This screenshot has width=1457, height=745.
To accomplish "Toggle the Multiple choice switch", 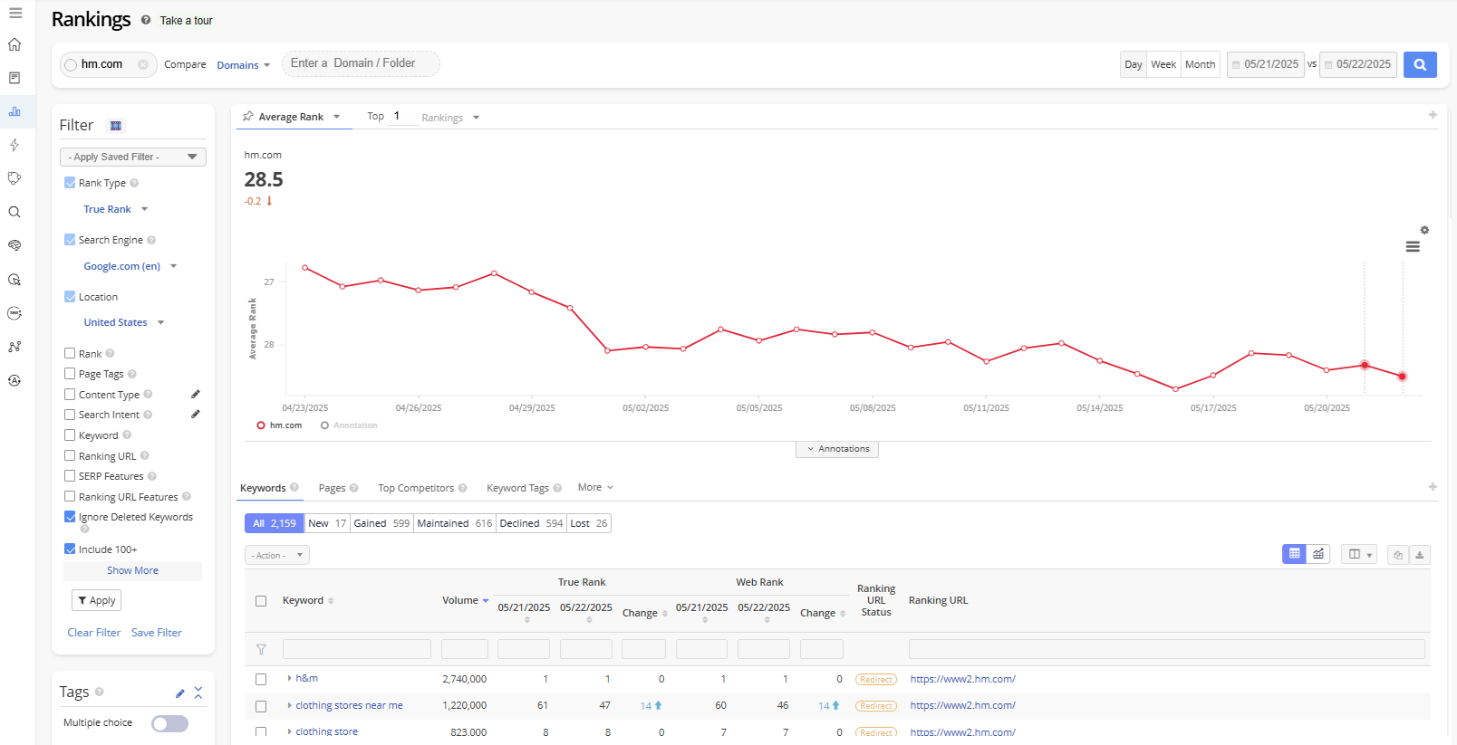I will [x=169, y=723].
